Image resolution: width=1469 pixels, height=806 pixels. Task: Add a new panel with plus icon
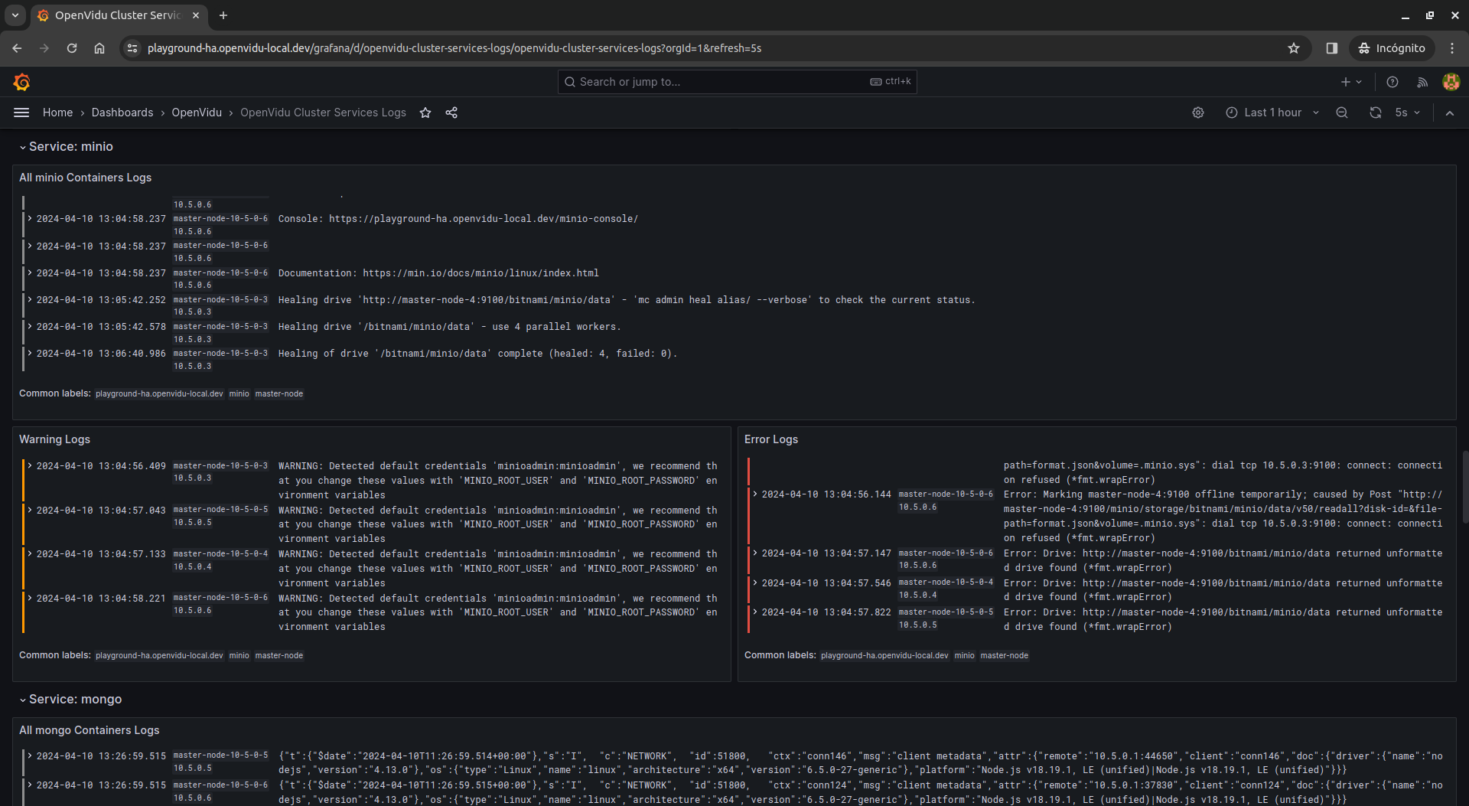click(1346, 82)
